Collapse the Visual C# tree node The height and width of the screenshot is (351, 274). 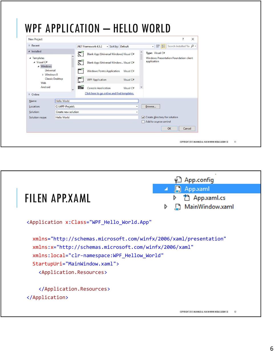click(x=34, y=62)
